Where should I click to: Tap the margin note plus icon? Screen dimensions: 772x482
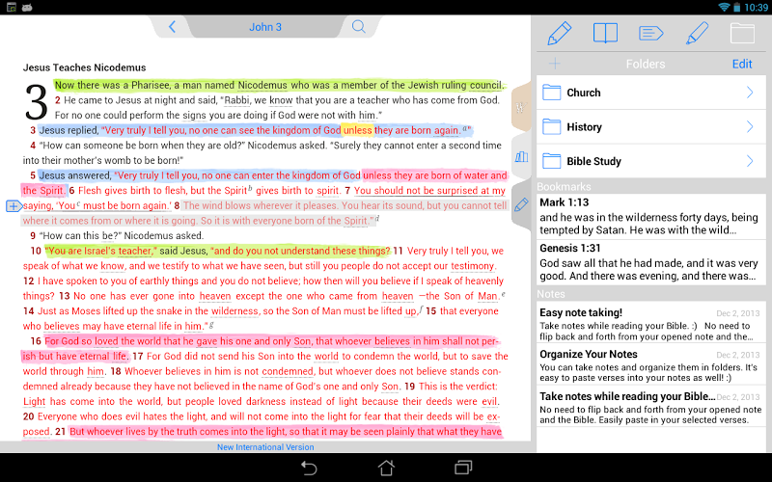(14, 206)
